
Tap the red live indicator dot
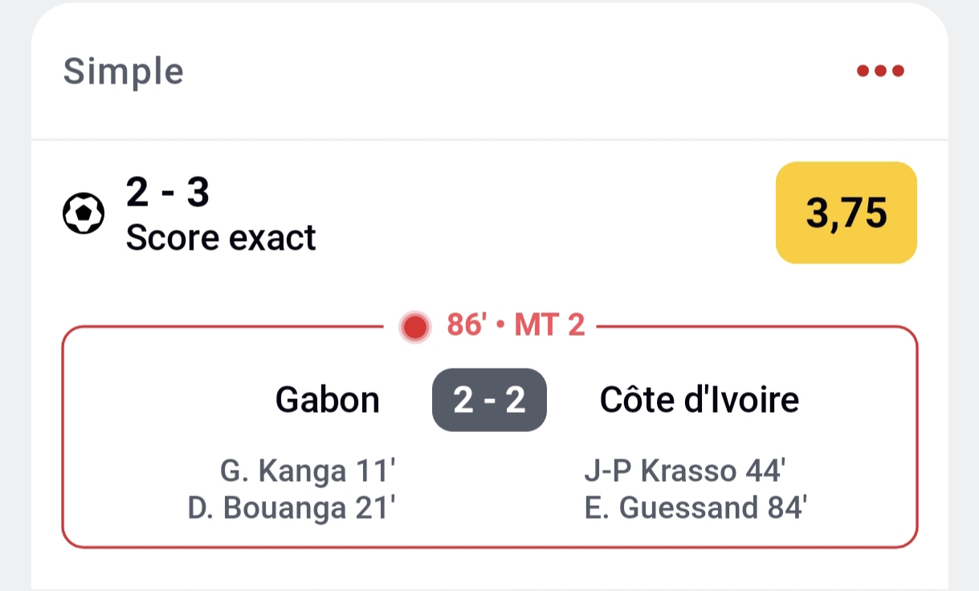coord(415,327)
